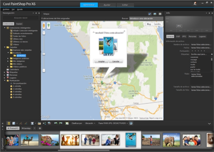Image resolution: width=214 pixels, height=152 pixels.
Task: Click Cancelar in the location dialog
Action: pyautogui.click(x=116, y=61)
